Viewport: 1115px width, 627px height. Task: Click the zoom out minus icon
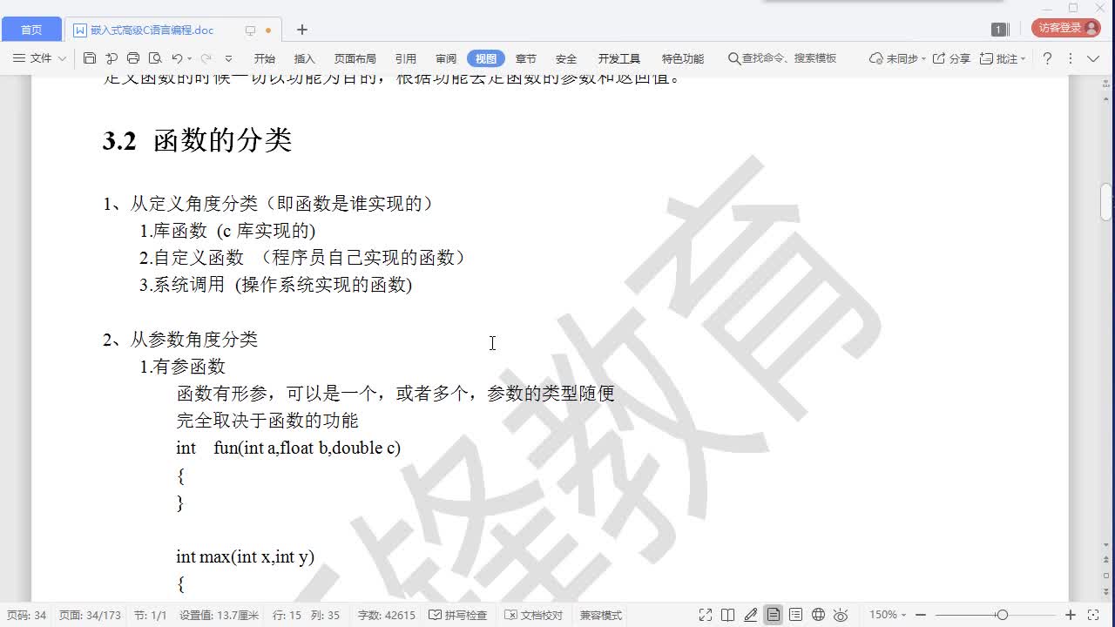921,615
